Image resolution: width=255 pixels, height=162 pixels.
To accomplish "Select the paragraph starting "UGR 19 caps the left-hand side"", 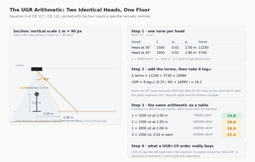I will click(x=184, y=154).
